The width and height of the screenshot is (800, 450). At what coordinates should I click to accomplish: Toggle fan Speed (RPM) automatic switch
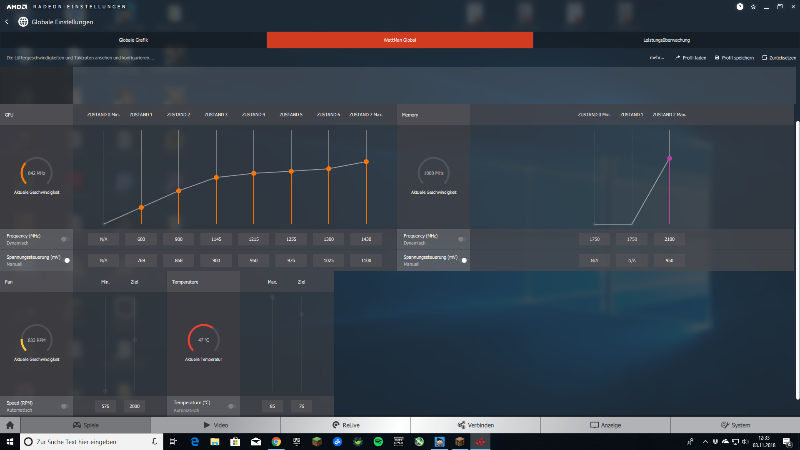coord(65,406)
